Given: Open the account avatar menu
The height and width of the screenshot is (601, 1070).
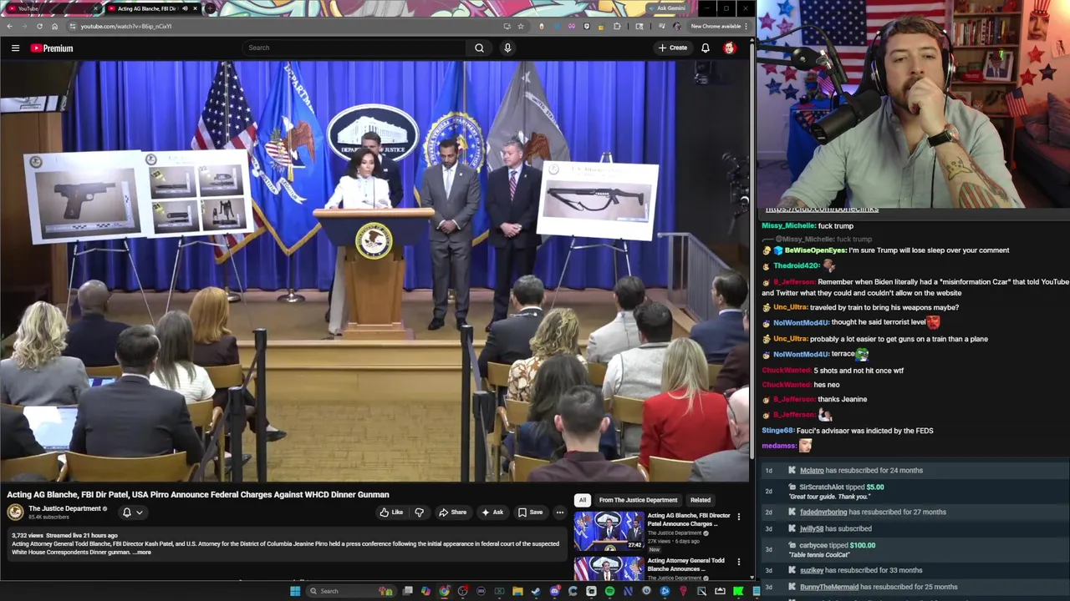Looking at the screenshot, I should (730, 48).
